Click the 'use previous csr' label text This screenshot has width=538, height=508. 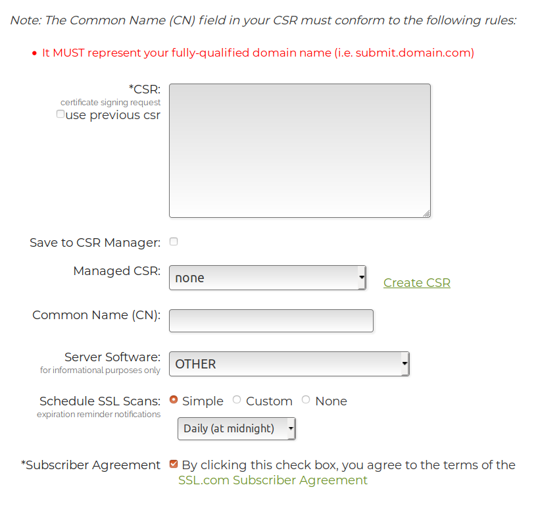click(112, 115)
